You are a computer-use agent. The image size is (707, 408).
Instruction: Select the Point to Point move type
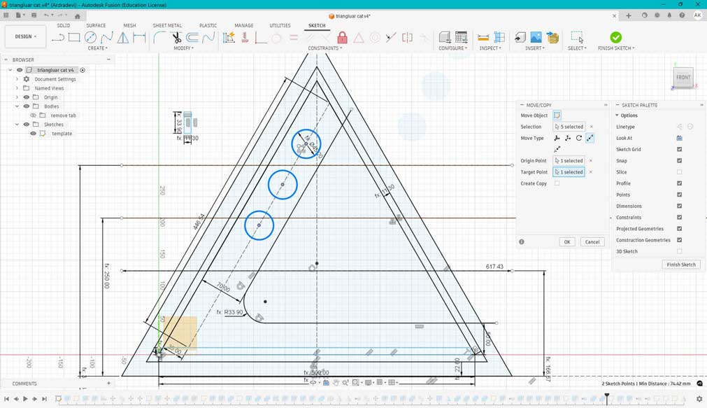[591, 138]
